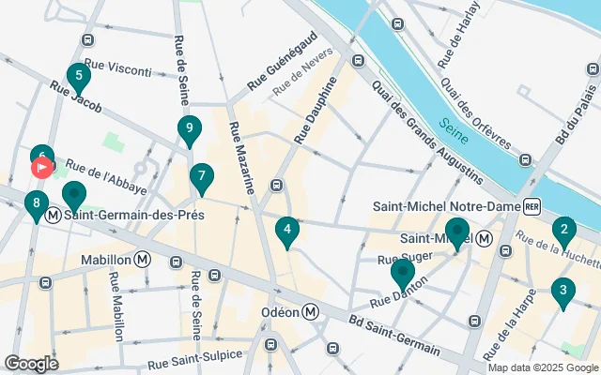This screenshot has height=375, width=601.
Task: Click map marker number 5 on Rue Jacob
Action: pyautogui.click(x=79, y=77)
